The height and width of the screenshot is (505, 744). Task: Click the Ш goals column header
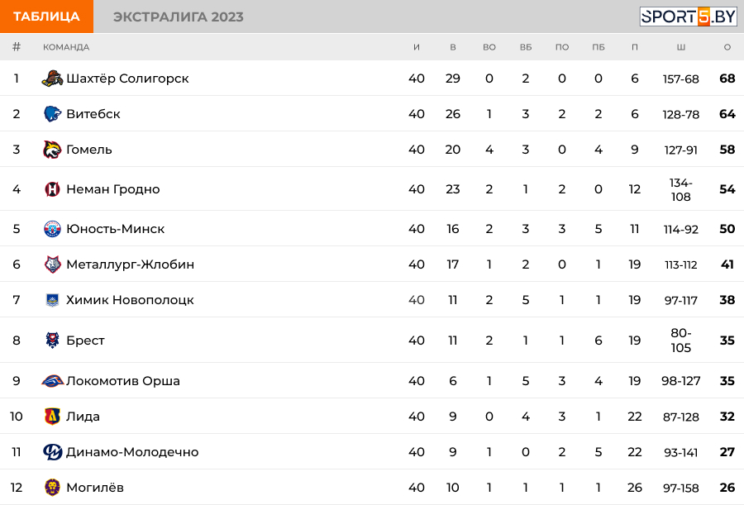pos(681,47)
